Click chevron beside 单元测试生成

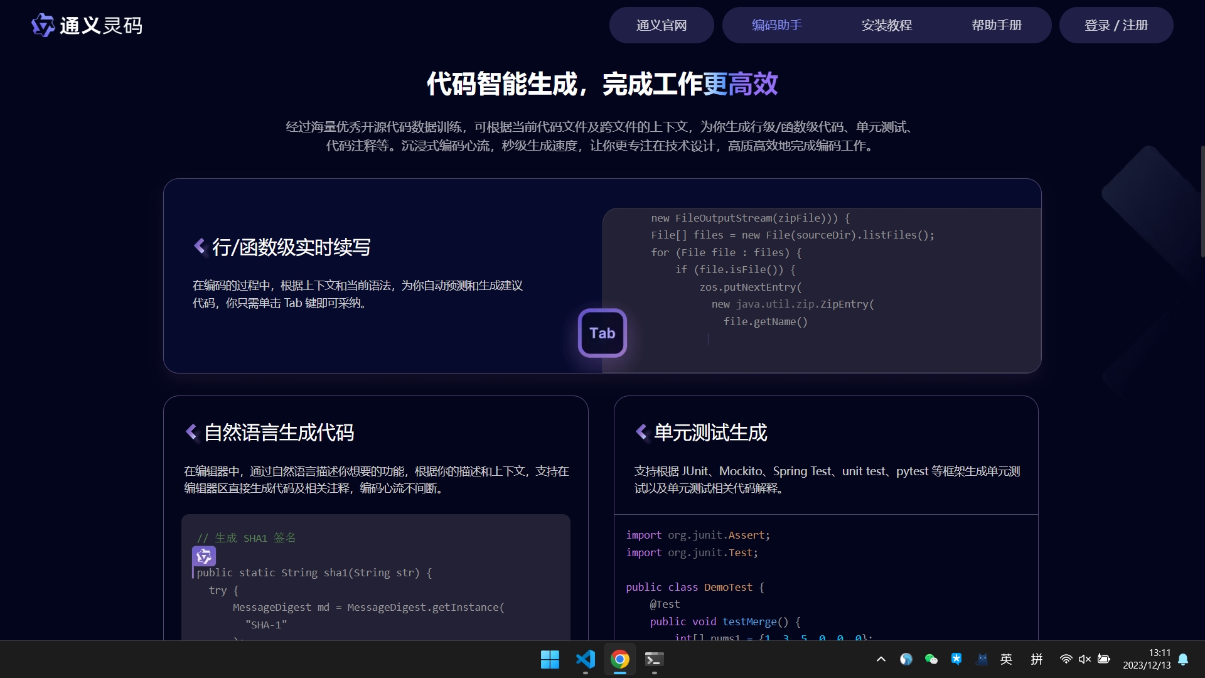[x=641, y=432]
